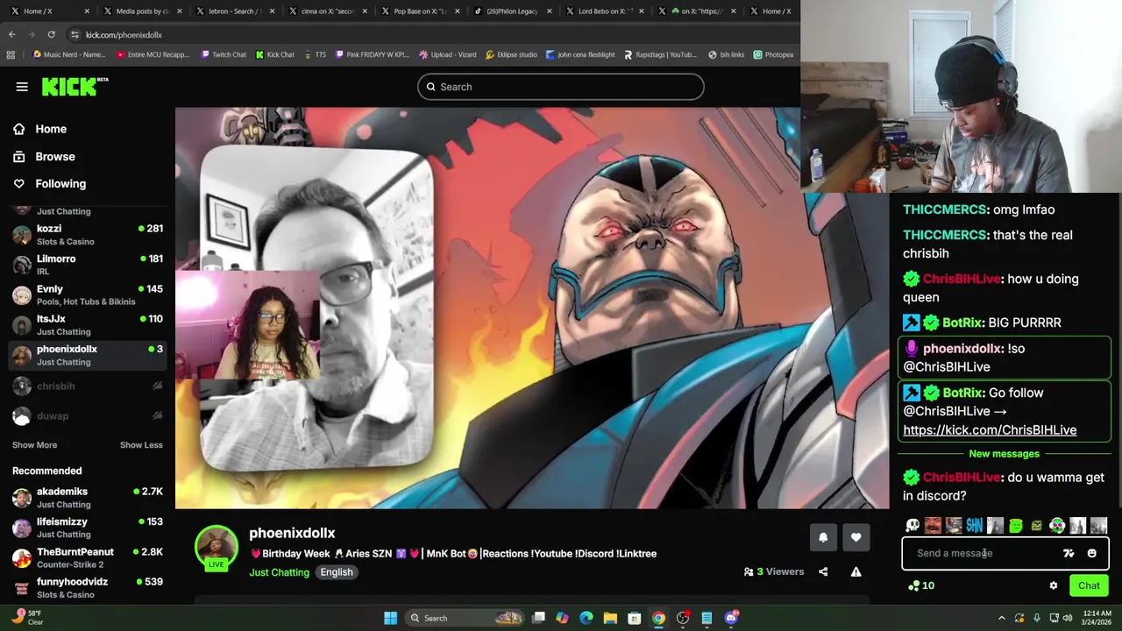Screen dimensions: 1122x631
Task: Jump to New messages in chat
Action: click(x=1004, y=454)
